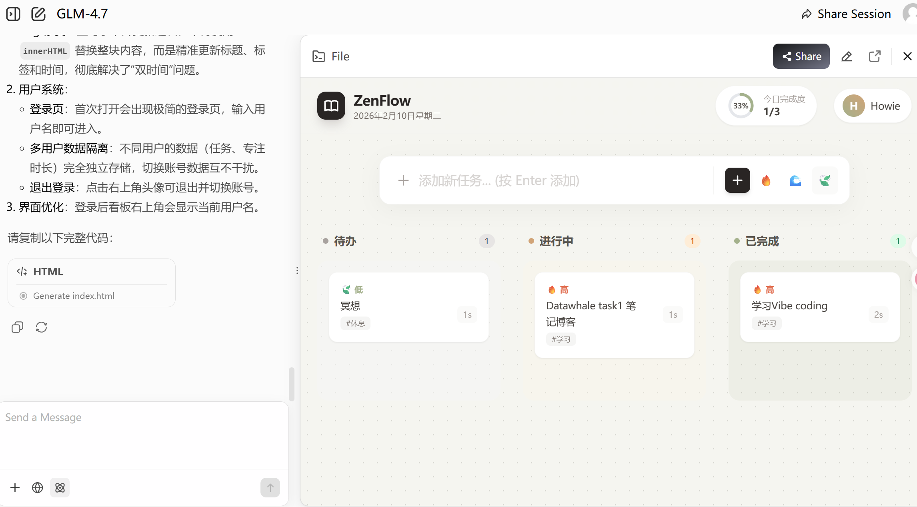Click the pencil edit icon in the preview header
Viewport: 917px width, 507px height.
847,56
